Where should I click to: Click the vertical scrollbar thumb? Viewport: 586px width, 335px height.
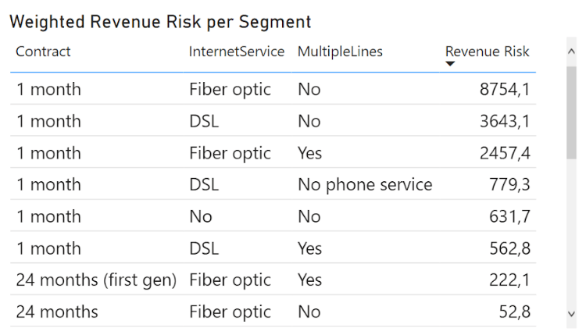pos(571,113)
